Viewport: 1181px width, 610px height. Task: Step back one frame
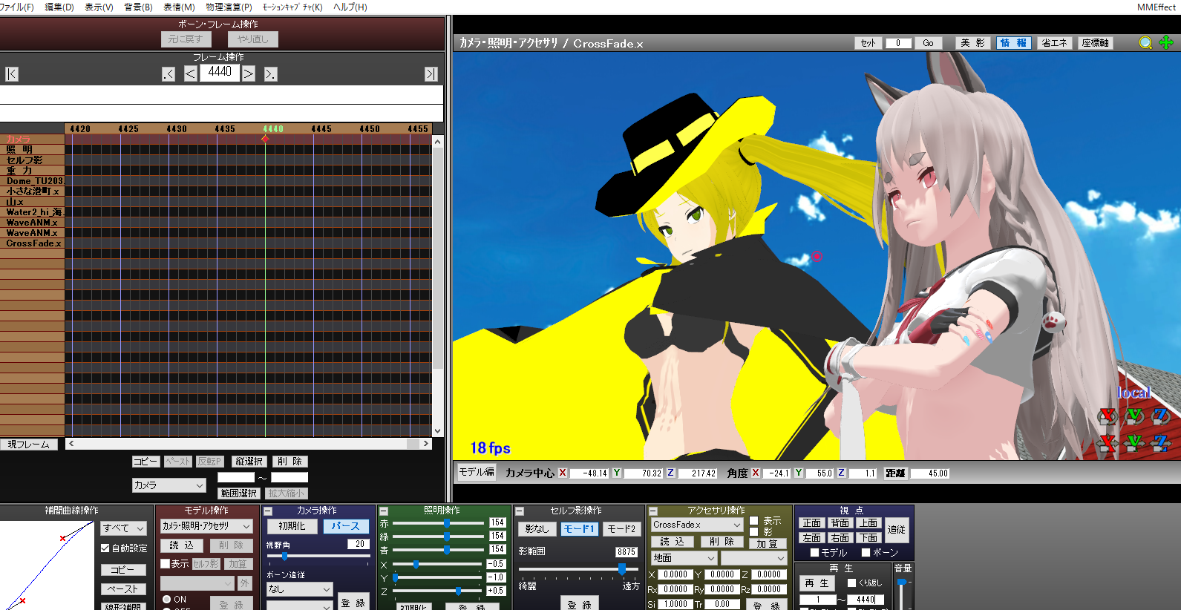coord(191,74)
